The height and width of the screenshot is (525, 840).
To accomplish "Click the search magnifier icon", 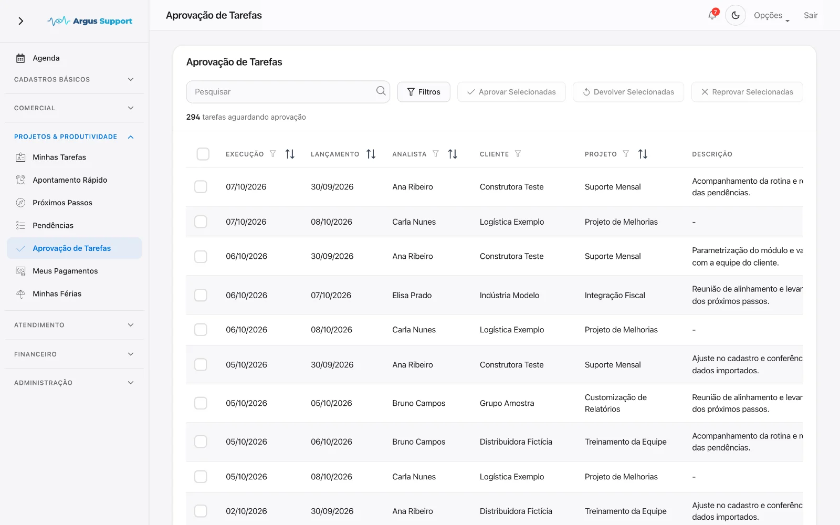I will [381, 91].
